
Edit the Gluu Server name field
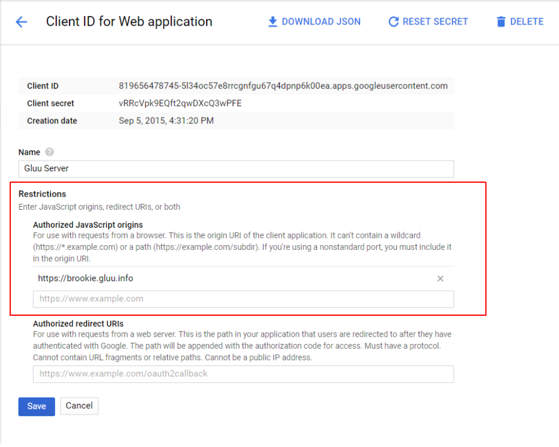(240, 169)
